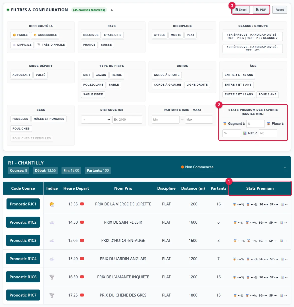294x307 pixels.
Task: Click the cloud indice icon in the PRIX DE SAINT-DESIR row
Action: coord(52,222)
